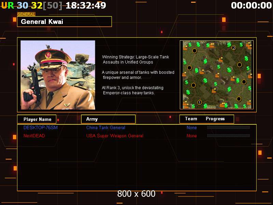Select the Team column header
This screenshot has height=205, width=273.
[191, 119]
